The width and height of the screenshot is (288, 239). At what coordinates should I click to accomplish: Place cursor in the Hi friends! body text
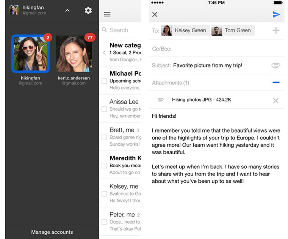coord(164,116)
